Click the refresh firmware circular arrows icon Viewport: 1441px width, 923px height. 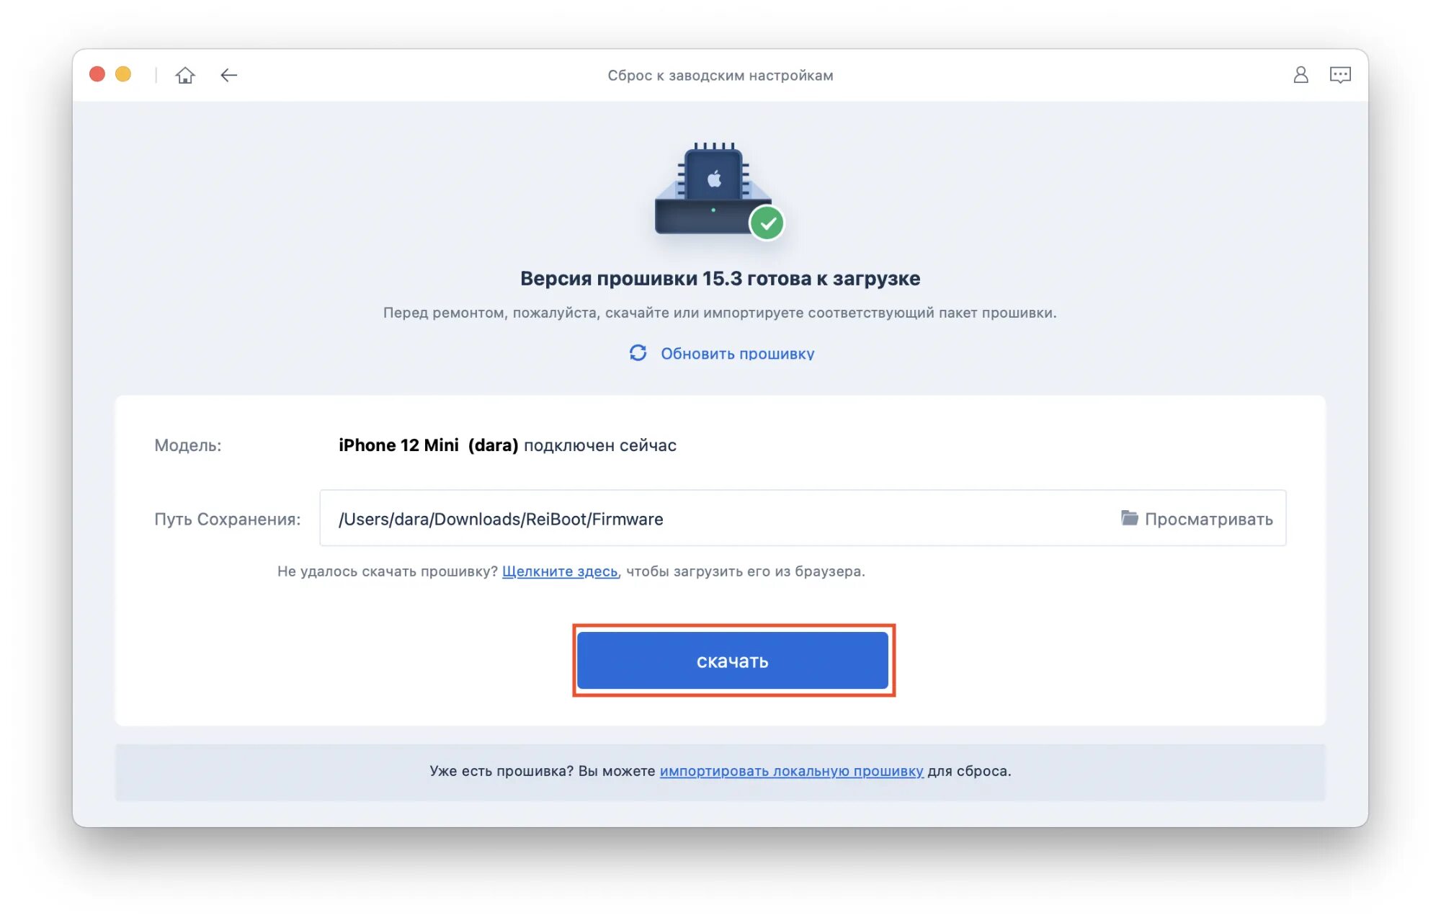[x=638, y=353]
